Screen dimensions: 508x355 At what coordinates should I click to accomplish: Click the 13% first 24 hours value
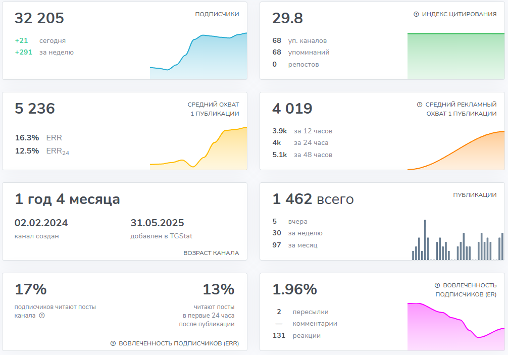tap(218, 289)
